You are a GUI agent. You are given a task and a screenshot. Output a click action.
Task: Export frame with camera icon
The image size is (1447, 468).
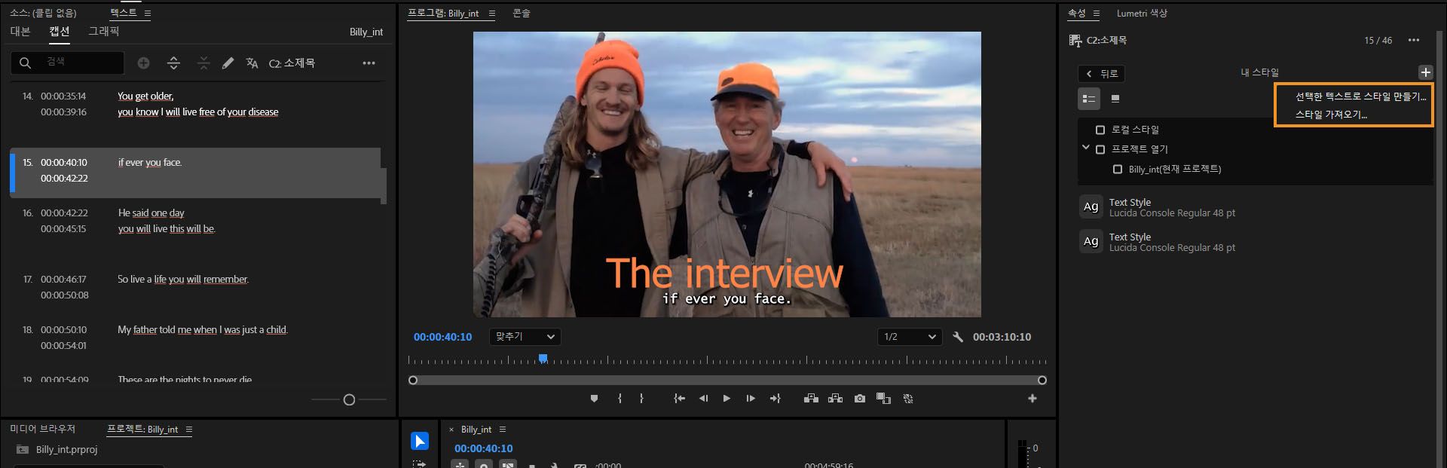(860, 399)
